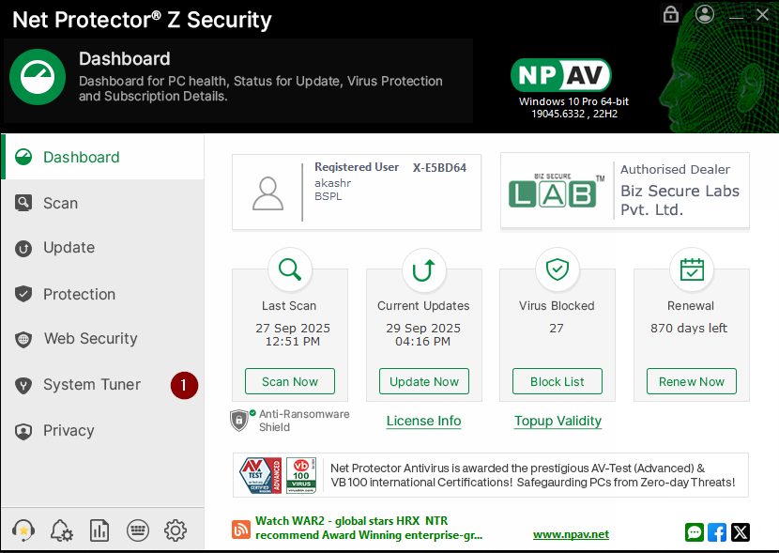
Task: Click the Topup Validity link
Action: (x=558, y=421)
